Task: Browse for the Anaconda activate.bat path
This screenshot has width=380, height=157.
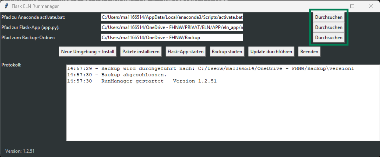Action: (329, 17)
